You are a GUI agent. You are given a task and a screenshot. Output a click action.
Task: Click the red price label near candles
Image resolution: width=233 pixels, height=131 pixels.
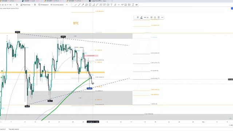pyautogui.click(x=91, y=56)
